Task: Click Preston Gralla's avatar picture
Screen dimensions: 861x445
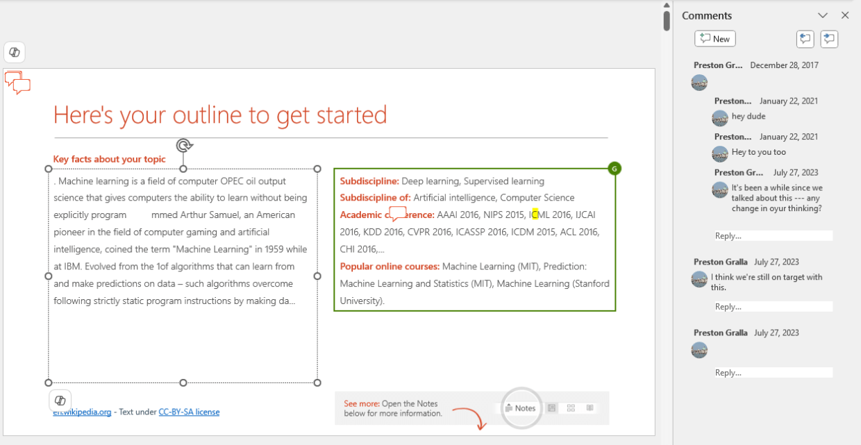Action: coord(699,279)
